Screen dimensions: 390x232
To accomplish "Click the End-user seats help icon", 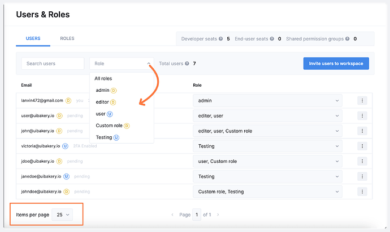I will coord(272,39).
